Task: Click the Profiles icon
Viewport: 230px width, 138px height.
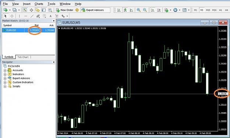Action: point(14,10)
